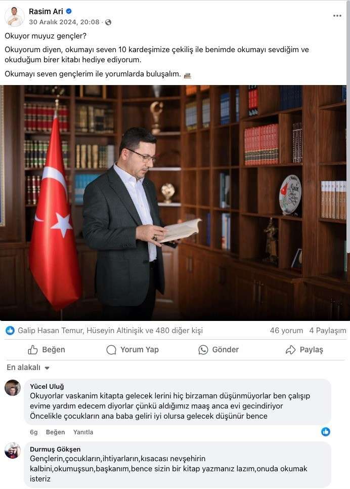Open the 46 yorum comments link
The width and height of the screenshot is (350, 489).
pyautogui.click(x=286, y=331)
